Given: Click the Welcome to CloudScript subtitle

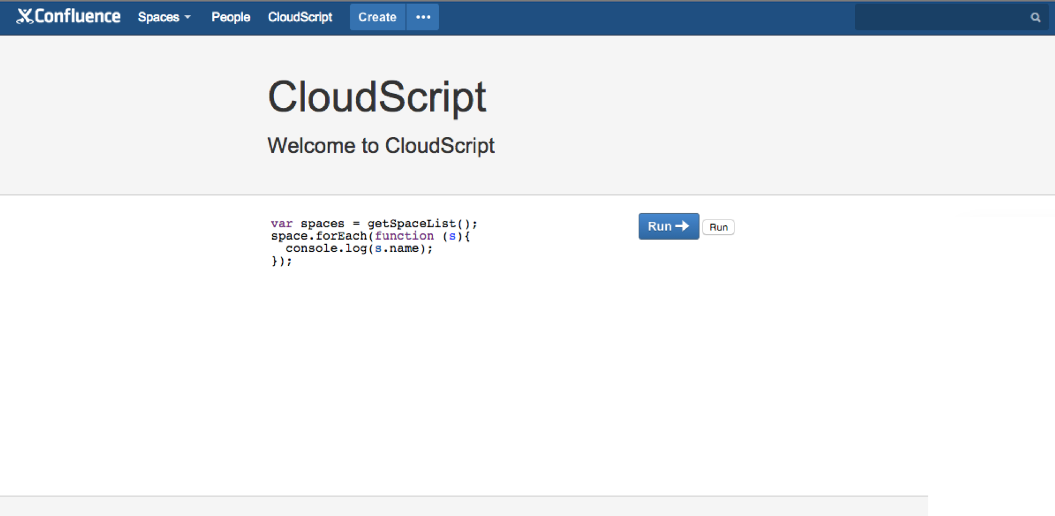Looking at the screenshot, I should pos(381,146).
